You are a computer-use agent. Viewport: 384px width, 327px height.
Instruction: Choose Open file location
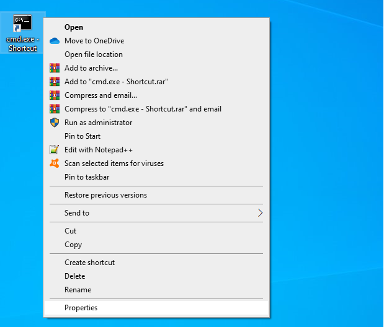[x=156, y=54]
